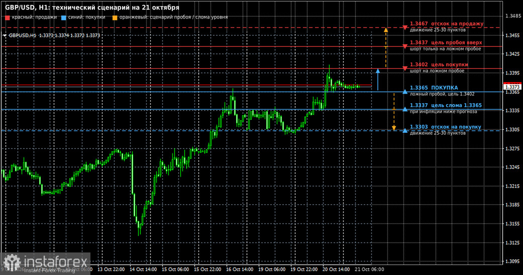
Task: Click the blue legend swatch for покупки
Action: [64, 17]
